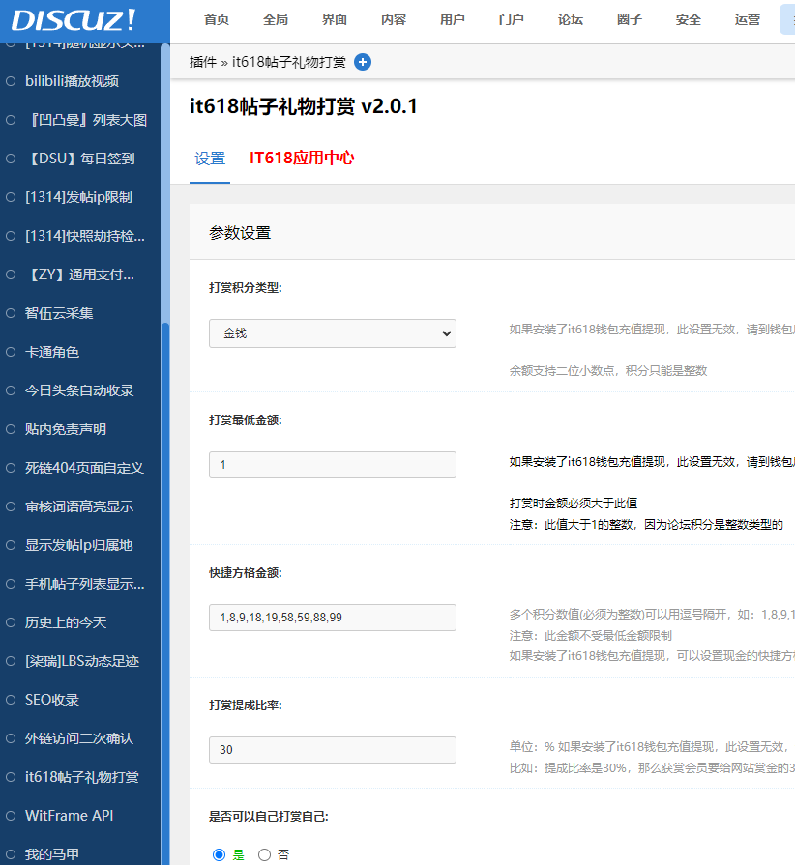Open the 首页 menu item

217,17
